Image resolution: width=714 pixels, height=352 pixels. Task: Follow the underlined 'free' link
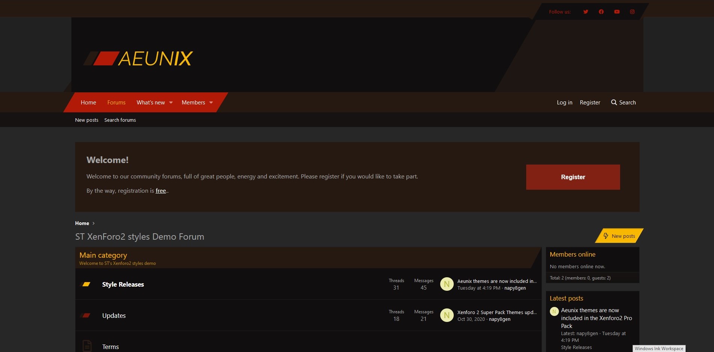pos(161,191)
